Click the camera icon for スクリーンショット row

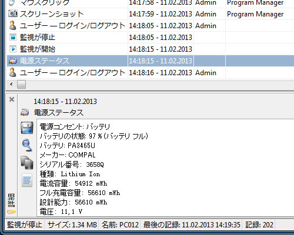point(13,14)
